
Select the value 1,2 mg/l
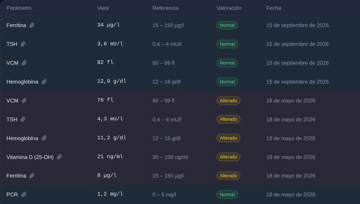coord(110,194)
